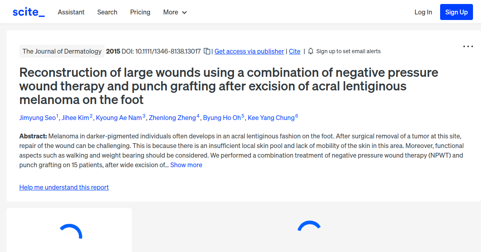Click 'Sign up to set email alerts'
481x252 pixels.
pos(348,51)
